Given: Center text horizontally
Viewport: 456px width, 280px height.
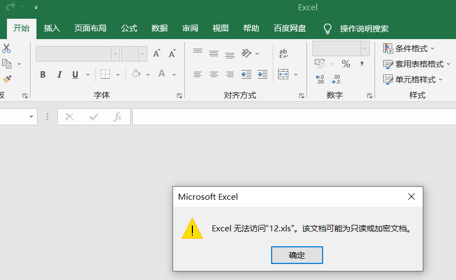Looking at the screenshot, I should tap(214, 74).
